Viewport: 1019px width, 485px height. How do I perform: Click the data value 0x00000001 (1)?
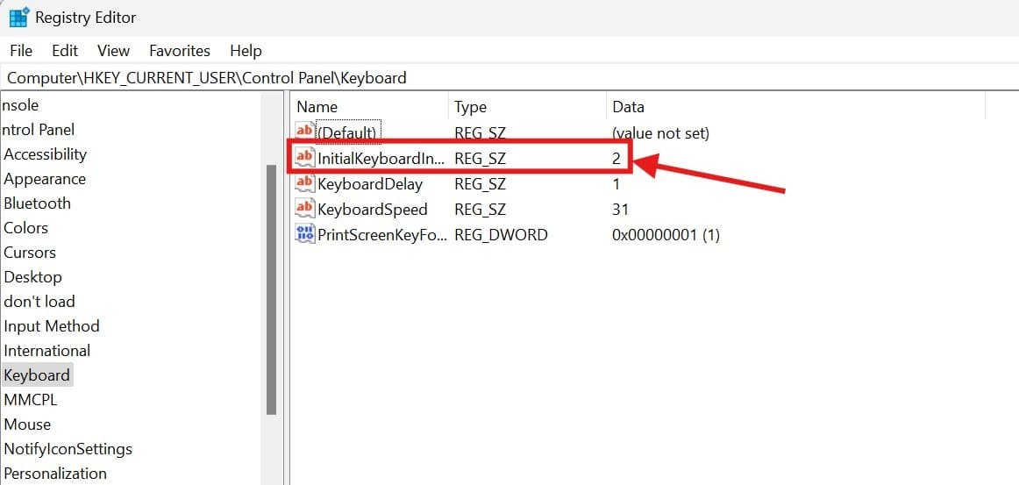(x=666, y=235)
